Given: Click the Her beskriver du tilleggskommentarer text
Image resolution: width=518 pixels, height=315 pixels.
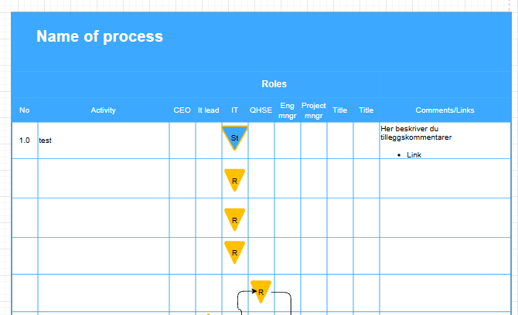Looking at the screenshot, I should click(x=416, y=133).
